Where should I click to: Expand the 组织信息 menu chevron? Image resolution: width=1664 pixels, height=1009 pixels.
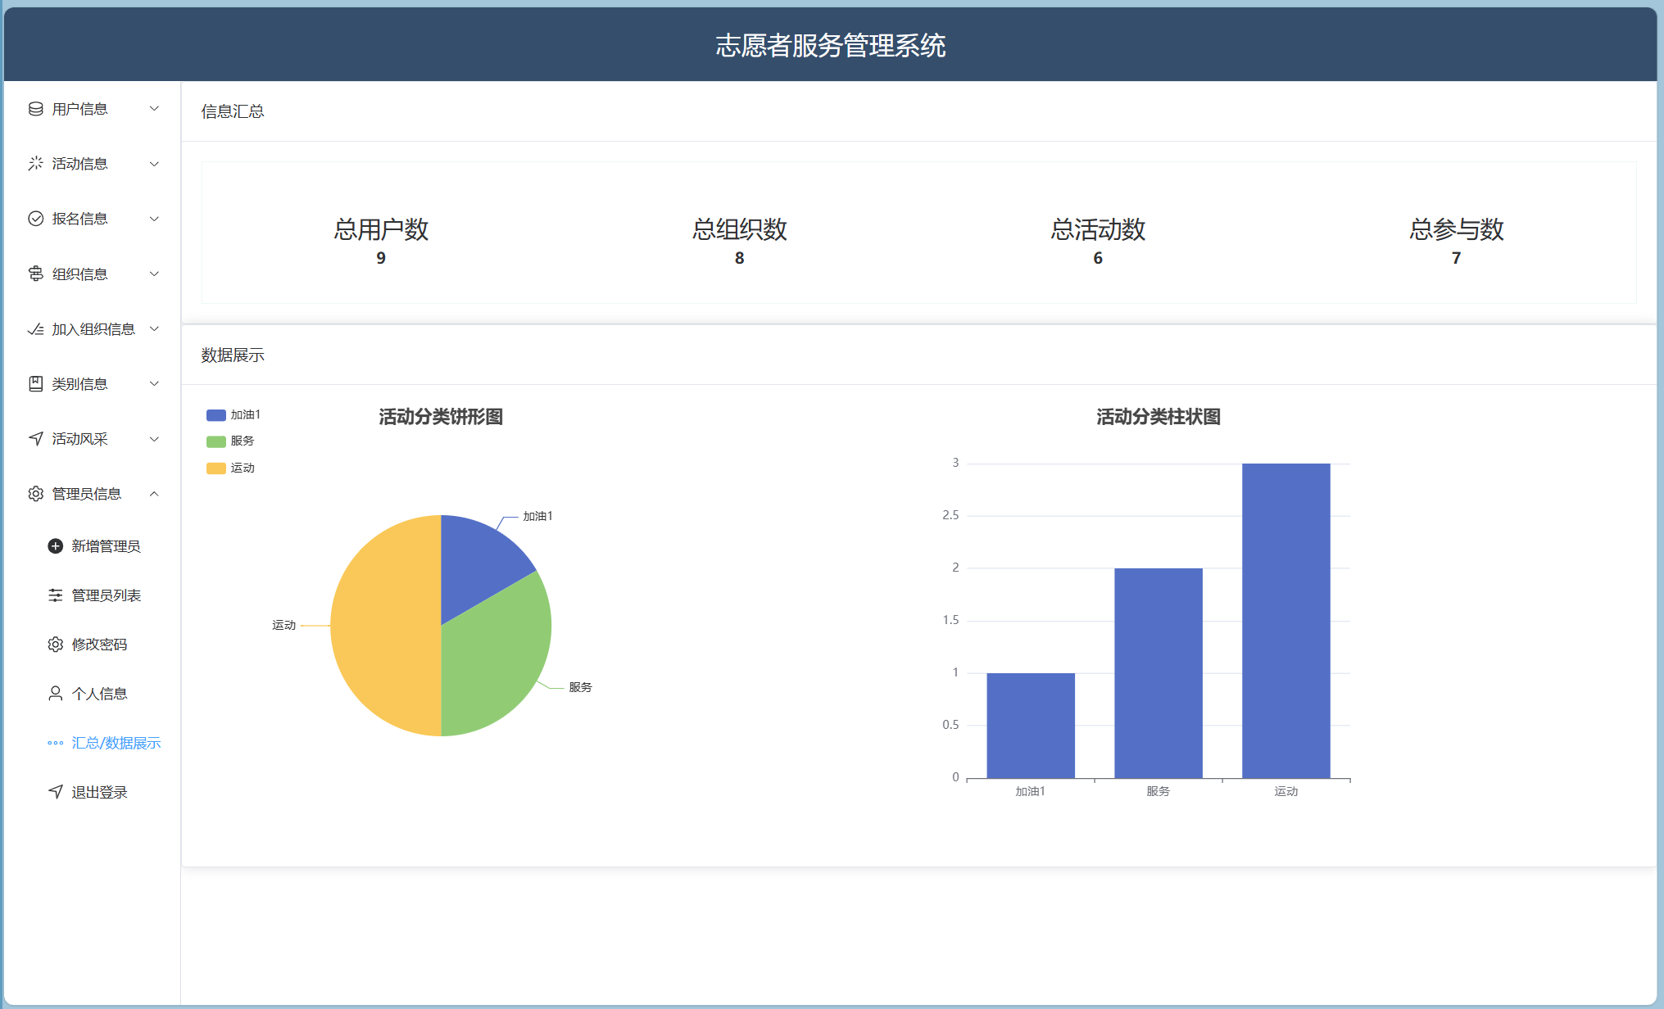tap(154, 274)
